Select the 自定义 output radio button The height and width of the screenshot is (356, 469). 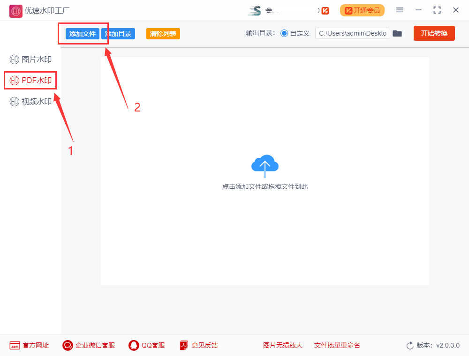284,33
